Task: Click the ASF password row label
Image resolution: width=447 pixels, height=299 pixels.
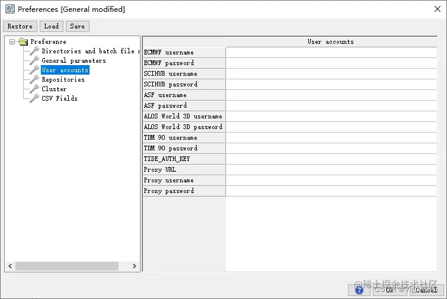Action: coord(184,105)
